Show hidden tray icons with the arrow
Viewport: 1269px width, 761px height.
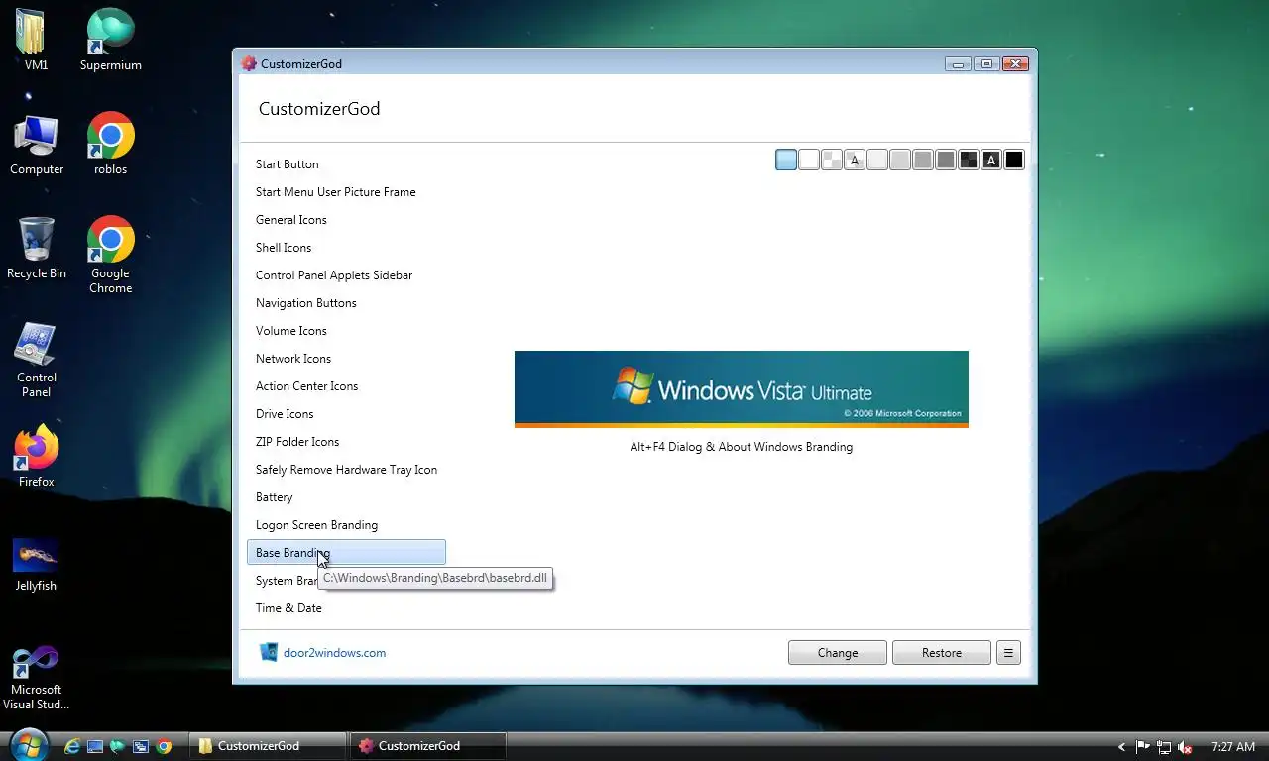(x=1122, y=747)
